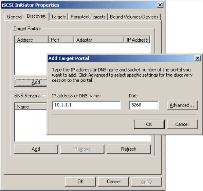Image resolution: width=203 pixels, height=191 pixels.
Task: Confirm Add Target Portal with OK
Action: pos(149,124)
